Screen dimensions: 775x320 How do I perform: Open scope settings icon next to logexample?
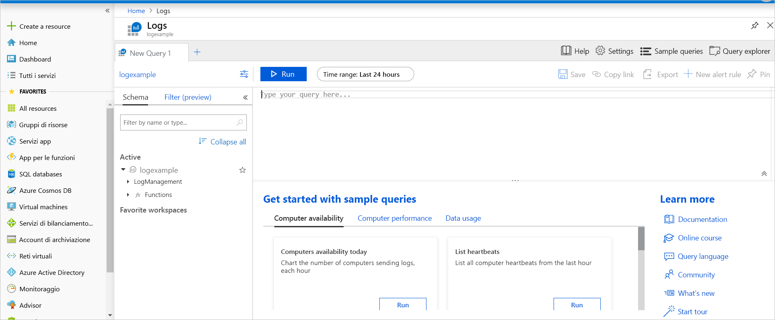pyautogui.click(x=244, y=74)
